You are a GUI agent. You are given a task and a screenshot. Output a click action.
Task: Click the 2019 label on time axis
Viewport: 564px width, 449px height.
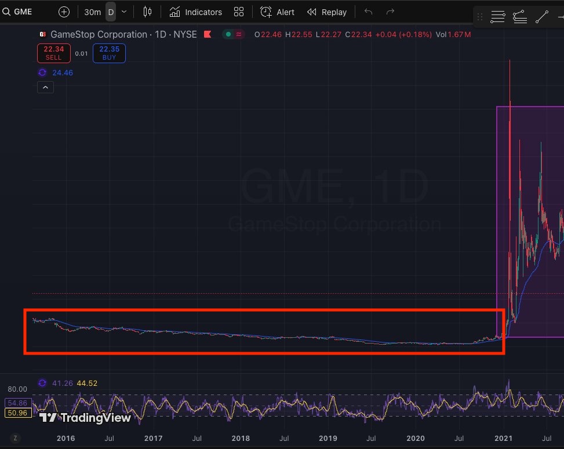pos(328,439)
